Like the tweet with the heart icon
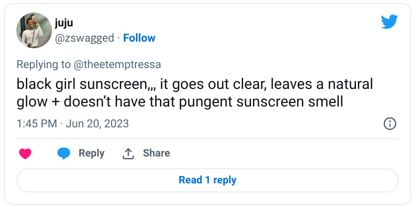 (x=25, y=154)
